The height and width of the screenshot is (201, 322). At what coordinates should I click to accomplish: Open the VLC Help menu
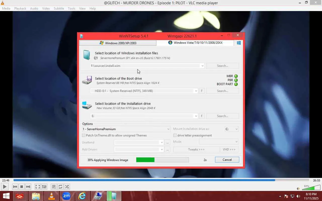pyautogui.click(x=93, y=9)
